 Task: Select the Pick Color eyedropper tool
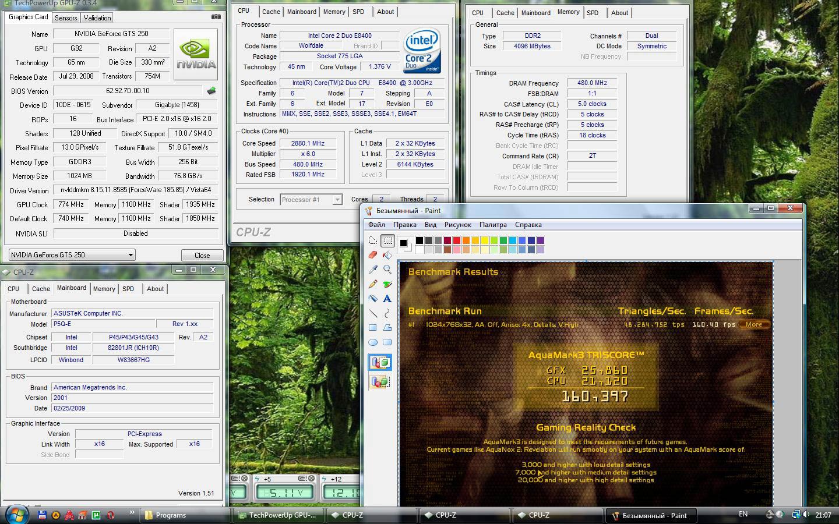point(373,270)
